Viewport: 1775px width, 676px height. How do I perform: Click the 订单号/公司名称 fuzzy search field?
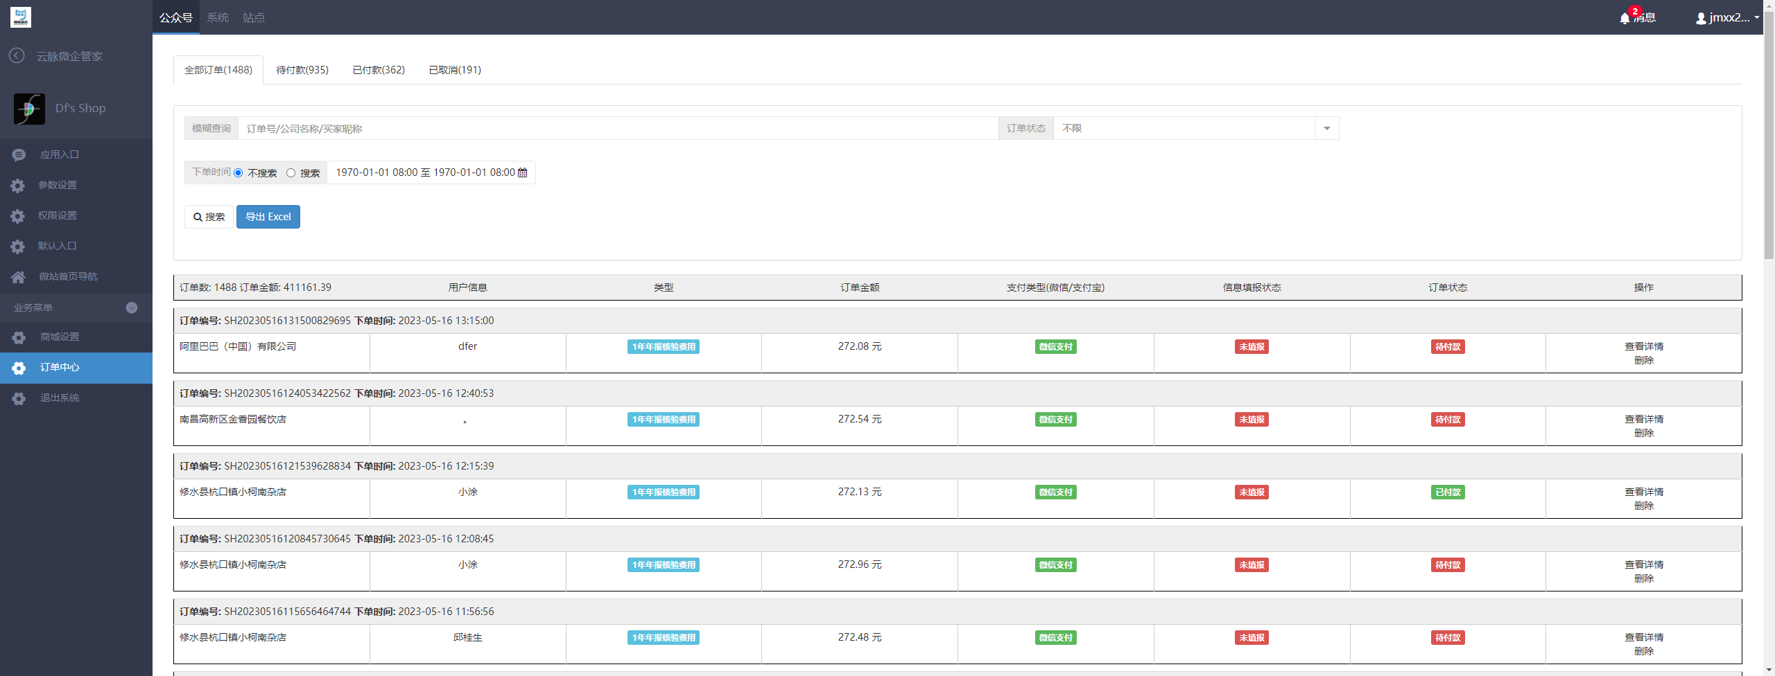click(x=617, y=129)
